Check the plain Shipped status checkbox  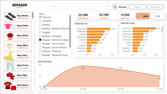click(40, 32)
